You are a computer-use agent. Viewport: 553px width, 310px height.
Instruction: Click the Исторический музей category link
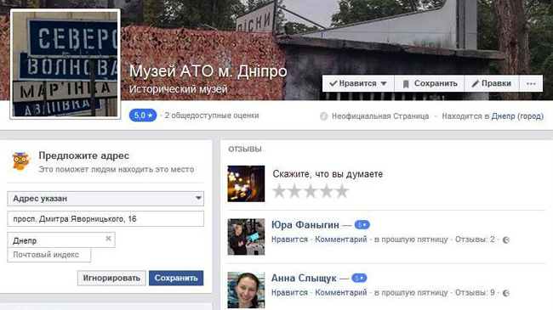tap(178, 89)
